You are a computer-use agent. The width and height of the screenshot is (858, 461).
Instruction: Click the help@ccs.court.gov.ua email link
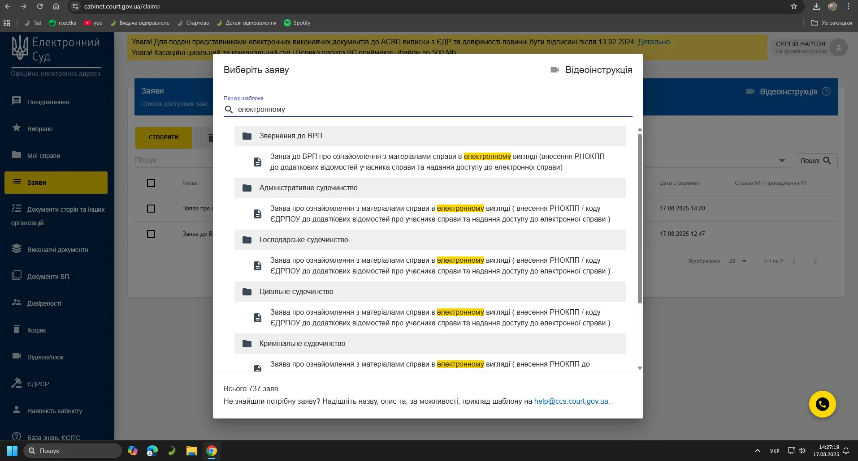tap(571, 401)
